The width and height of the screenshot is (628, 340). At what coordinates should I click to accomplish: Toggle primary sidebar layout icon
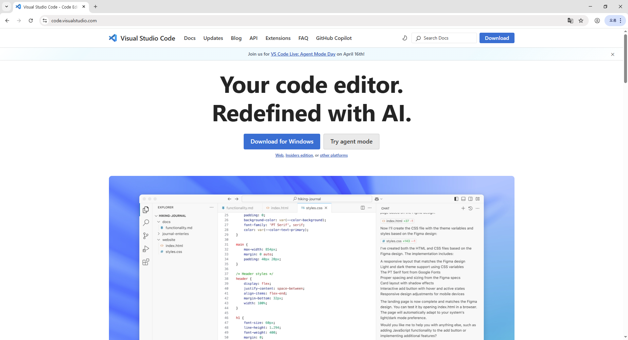[456, 199]
